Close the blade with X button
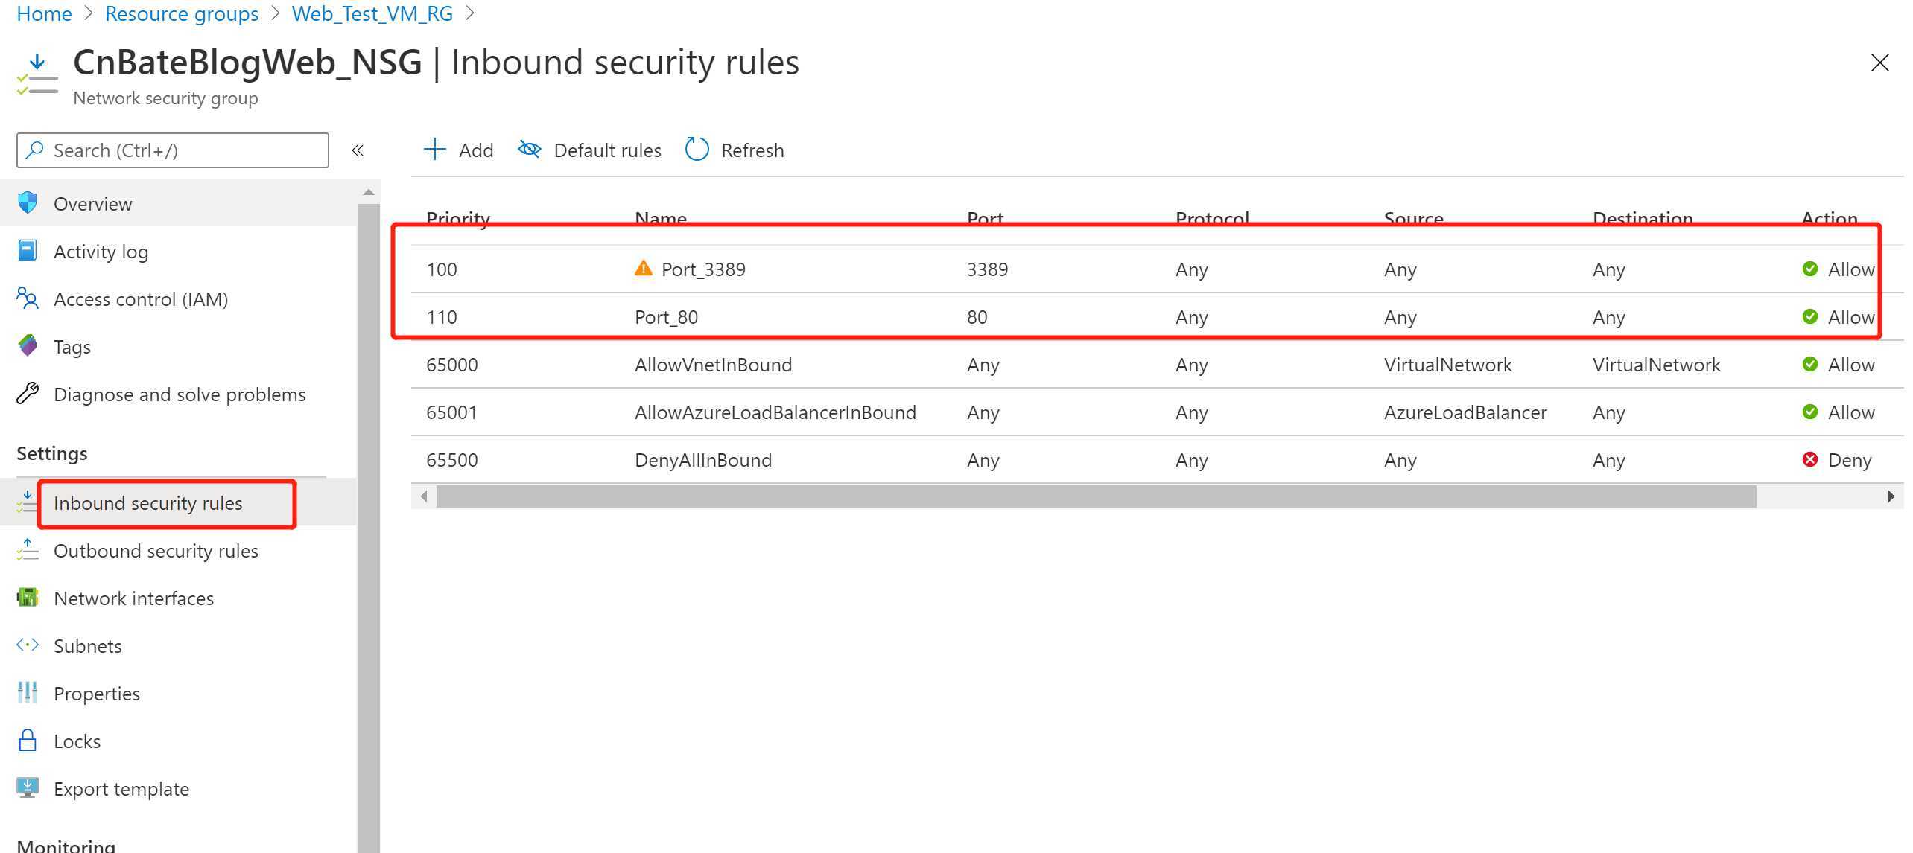 pos(1879,63)
